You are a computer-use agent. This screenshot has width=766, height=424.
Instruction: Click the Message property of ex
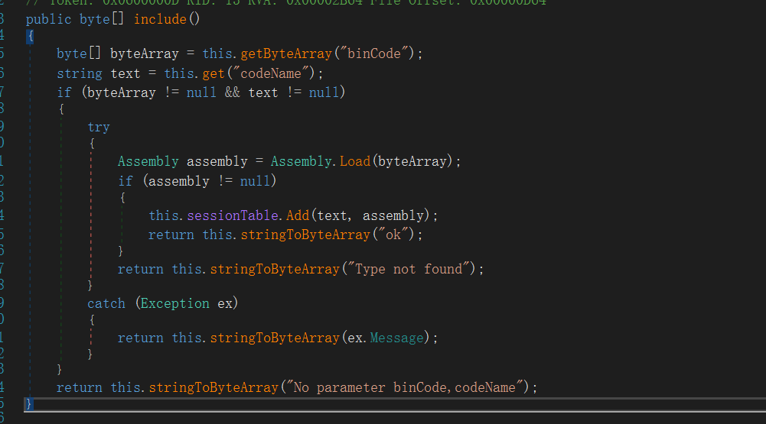pos(396,338)
